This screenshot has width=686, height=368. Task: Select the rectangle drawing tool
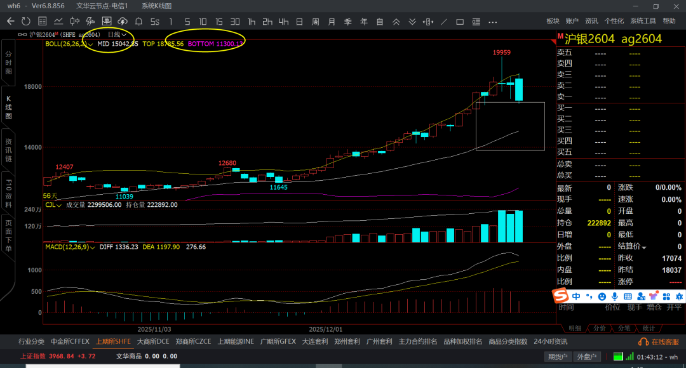460,22
